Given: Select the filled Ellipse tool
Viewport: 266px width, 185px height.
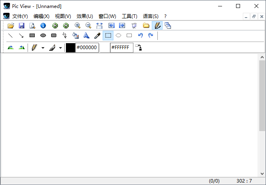Looking at the screenshot, I should (x=43, y=36).
